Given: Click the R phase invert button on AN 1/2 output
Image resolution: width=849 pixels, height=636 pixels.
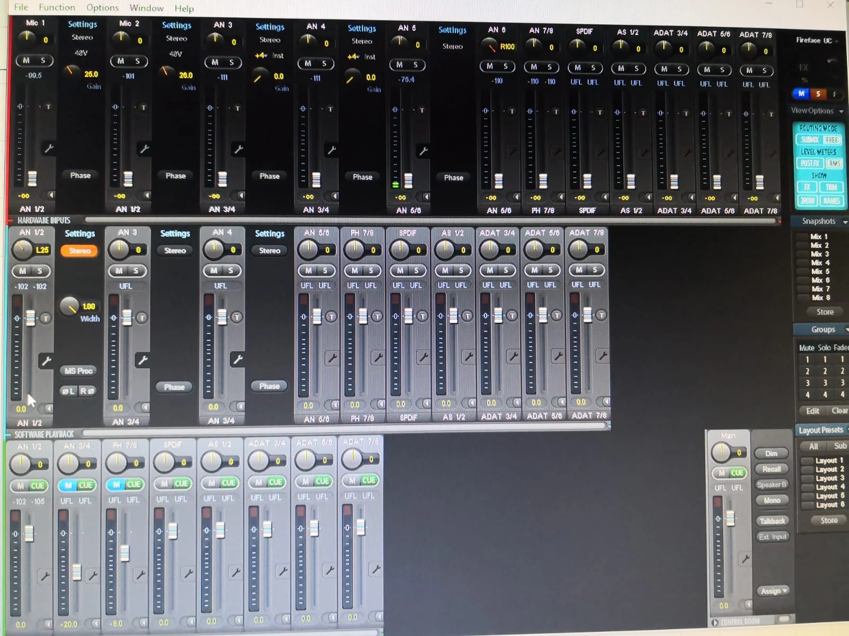Looking at the screenshot, I should coord(88,391).
